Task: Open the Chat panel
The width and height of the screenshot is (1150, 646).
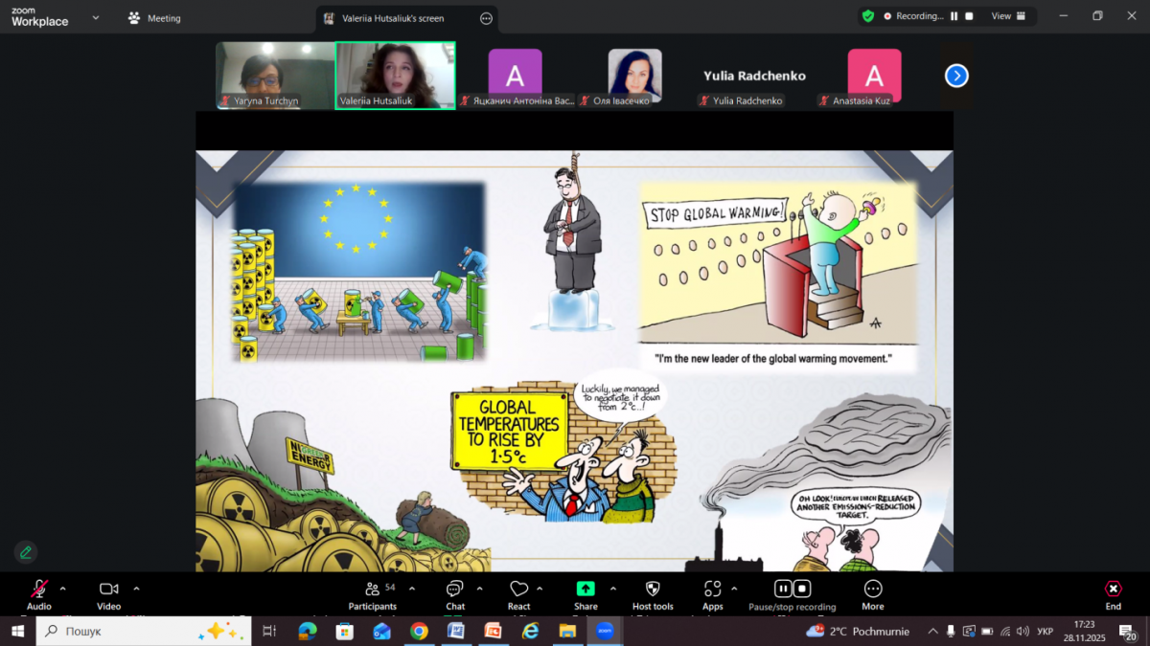Action: pos(455,590)
